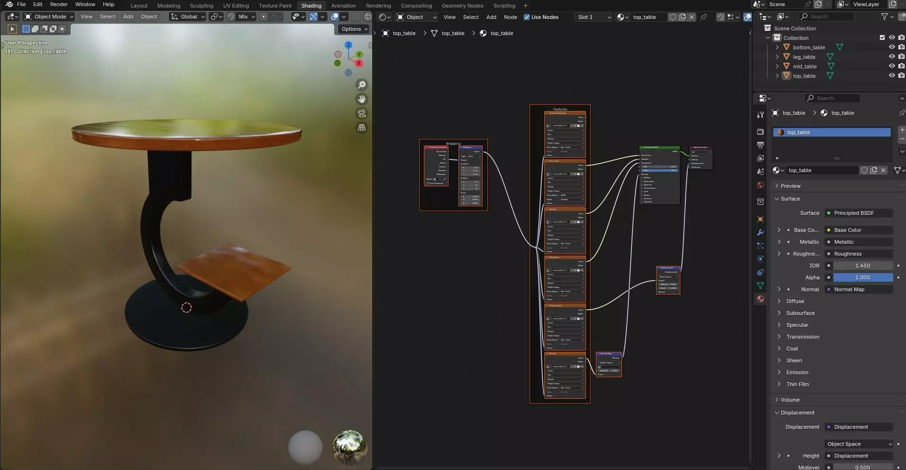The width and height of the screenshot is (906, 470).
Task: Open the node editor Node menu
Action: click(510, 17)
